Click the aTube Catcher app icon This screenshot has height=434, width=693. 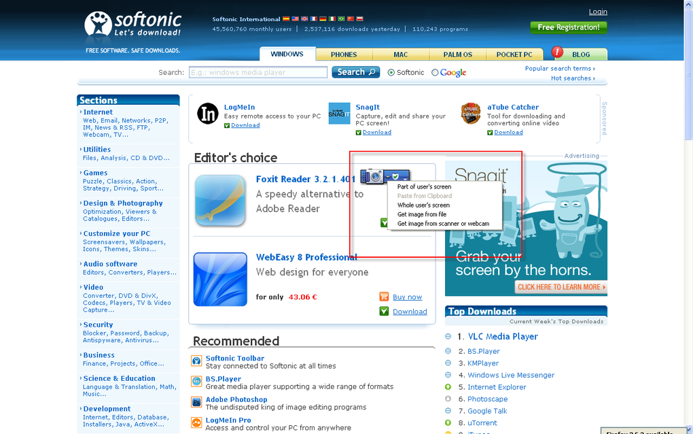tap(471, 114)
